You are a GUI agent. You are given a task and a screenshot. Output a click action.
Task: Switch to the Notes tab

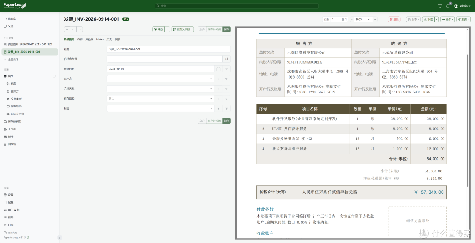point(100,39)
